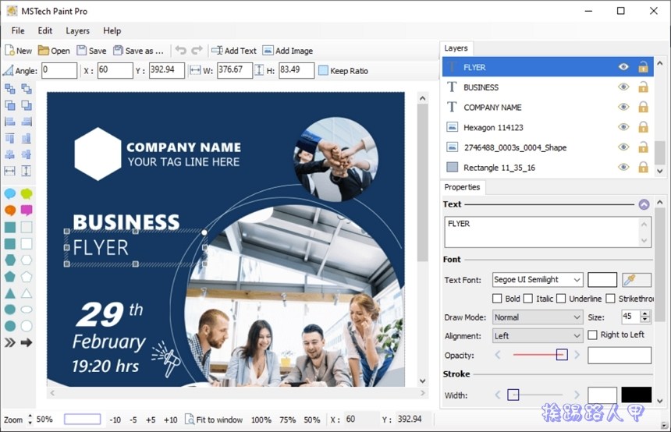The height and width of the screenshot is (432, 671).
Task: Open the Text Font dropdown
Action: [538, 280]
